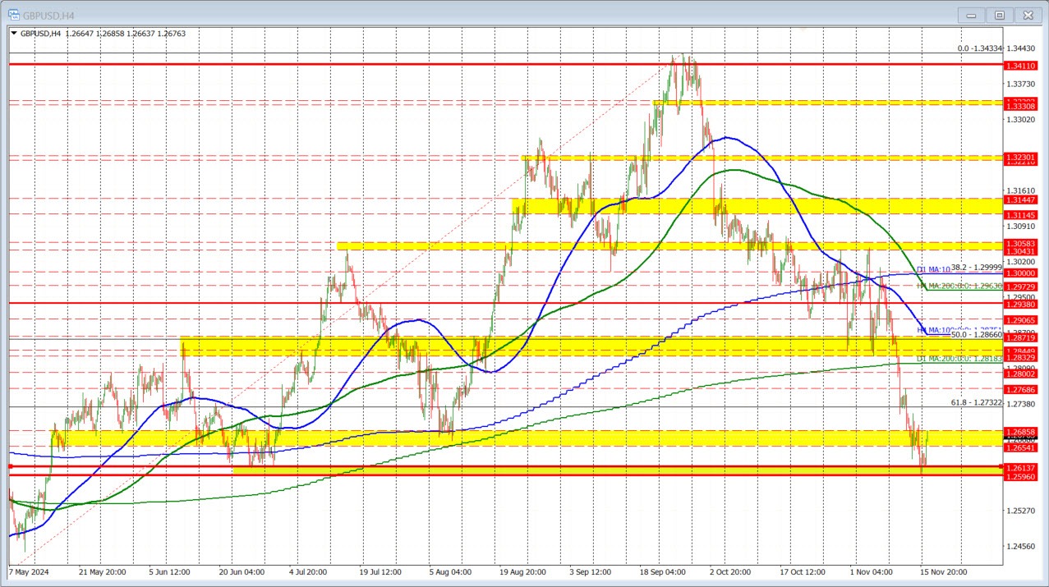Viewport: 1049px width, 587px height.
Task: Click the 50.0 - 1.28660 Fibonacci label
Action: coord(977,335)
